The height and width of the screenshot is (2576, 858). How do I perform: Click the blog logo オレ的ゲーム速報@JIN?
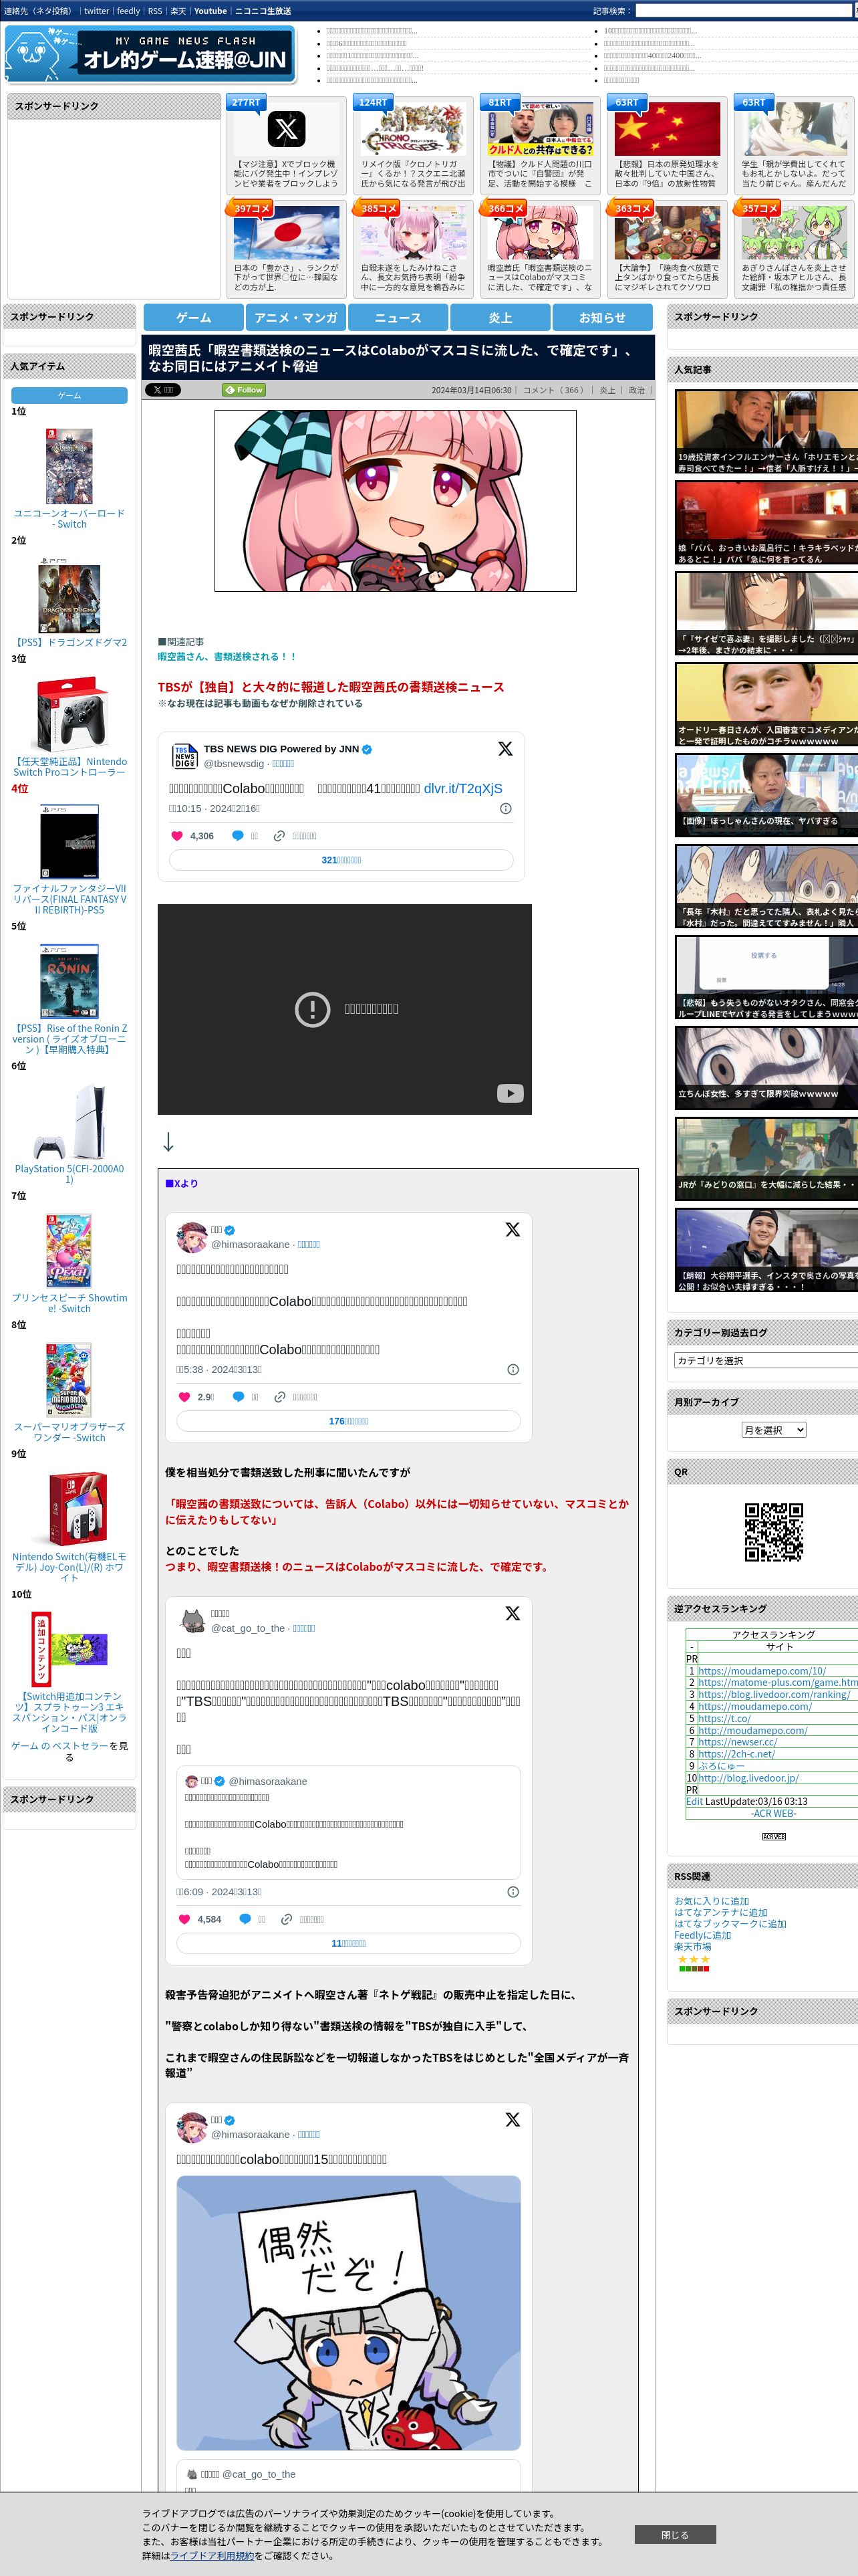[x=150, y=55]
